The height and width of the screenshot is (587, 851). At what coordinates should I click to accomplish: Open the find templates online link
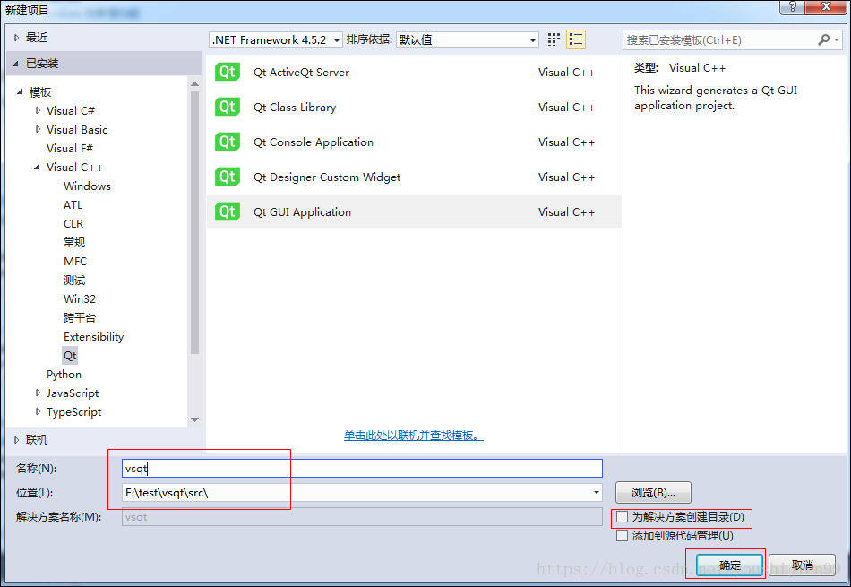(414, 436)
